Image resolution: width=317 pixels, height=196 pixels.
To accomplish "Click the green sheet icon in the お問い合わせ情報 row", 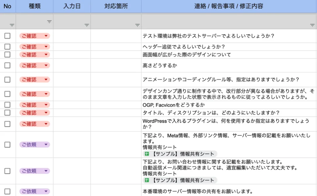I will (147, 180).
